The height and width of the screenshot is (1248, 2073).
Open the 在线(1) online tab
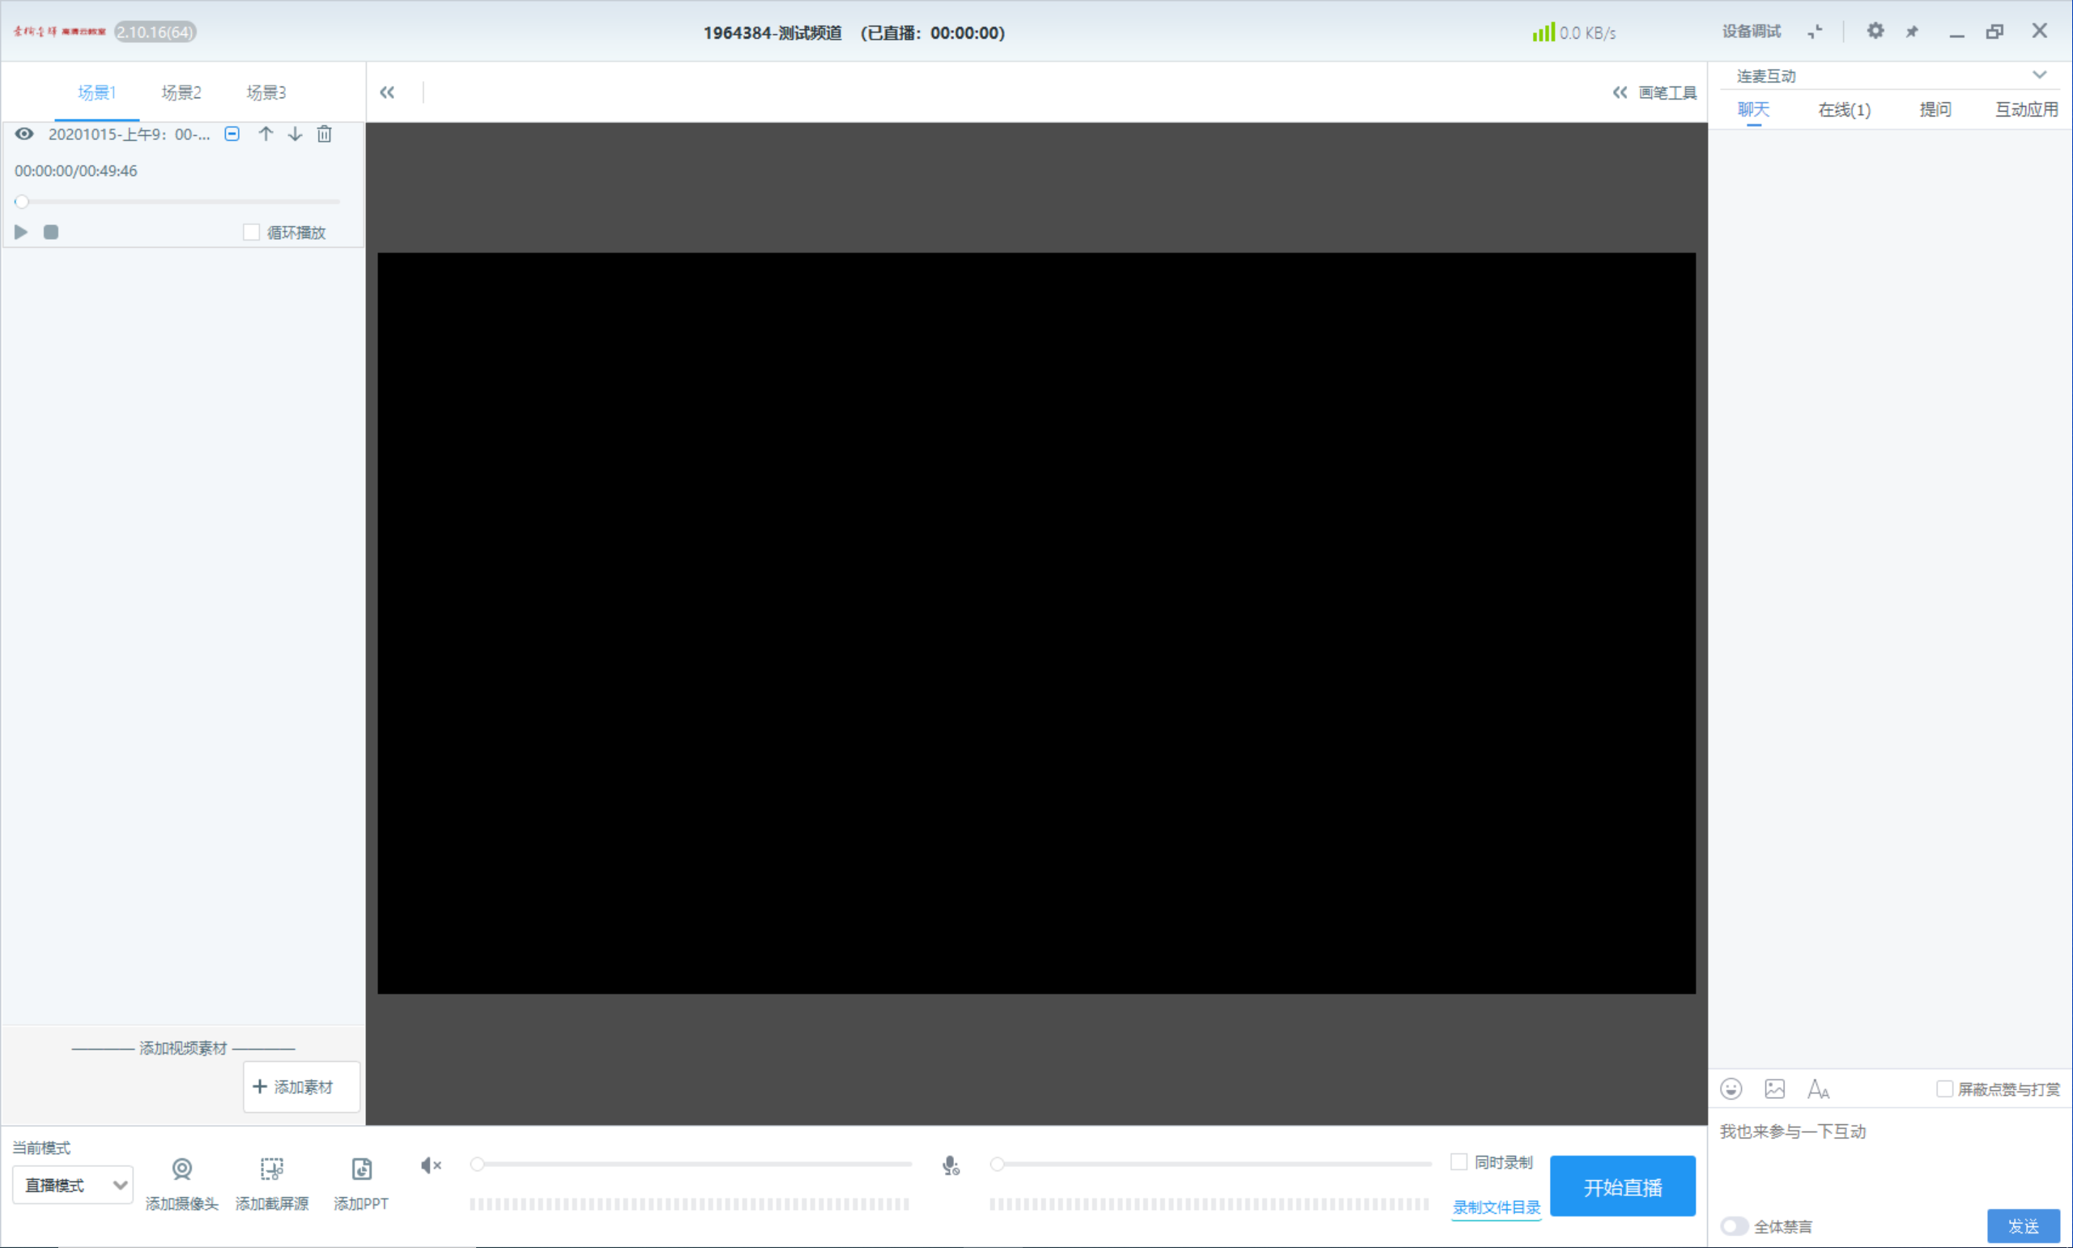[x=1845, y=109]
